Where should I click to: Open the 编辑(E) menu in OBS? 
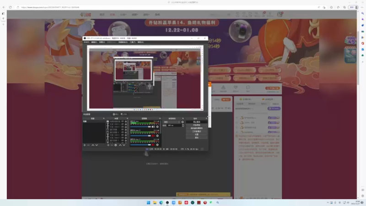[x=94, y=42]
